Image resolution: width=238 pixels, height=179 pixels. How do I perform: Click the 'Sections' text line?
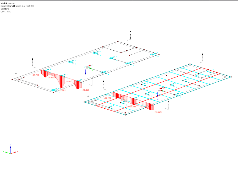[5, 9]
